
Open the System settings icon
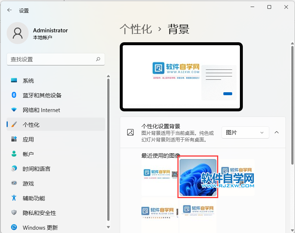[x=14, y=80]
